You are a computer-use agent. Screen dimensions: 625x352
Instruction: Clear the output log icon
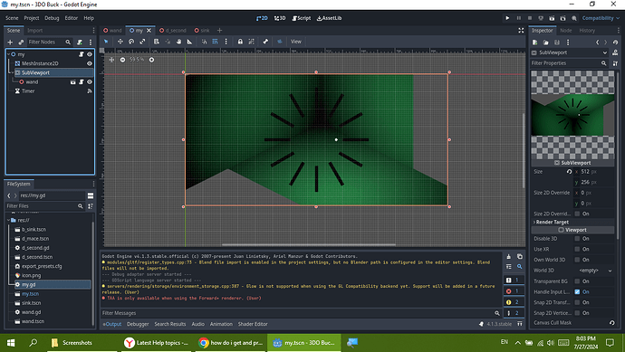tap(509, 256)
